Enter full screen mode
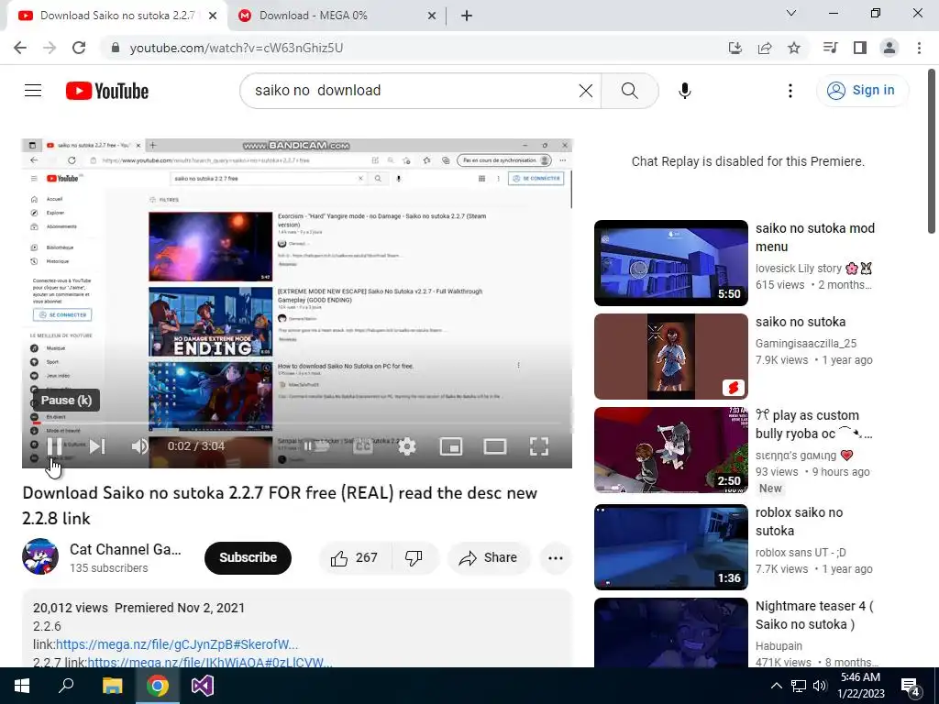Image resolution: width=939 pixels, height=704 pixels. (x=539, y=446)
